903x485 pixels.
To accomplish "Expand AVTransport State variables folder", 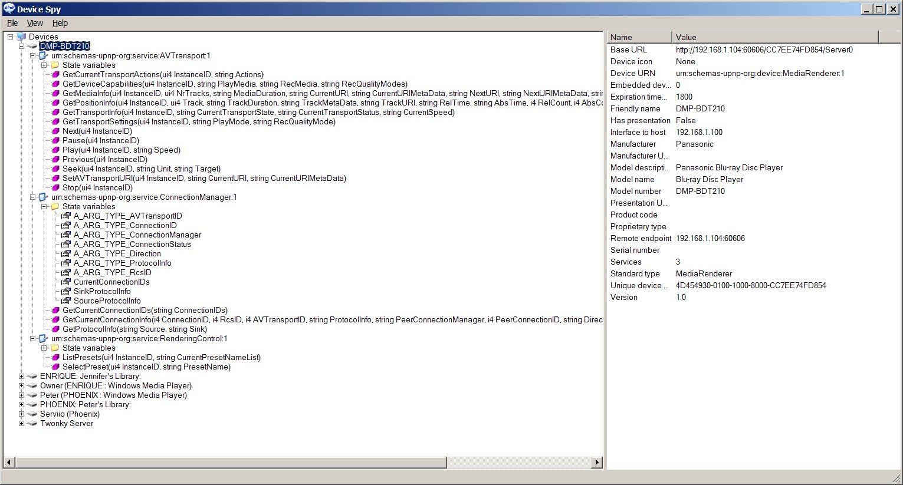I will (44, 65).
